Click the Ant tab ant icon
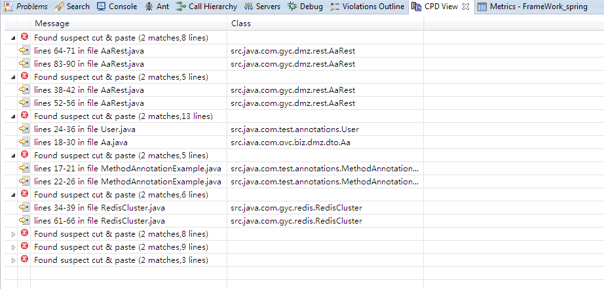604x289 pixels. [149, 7]
